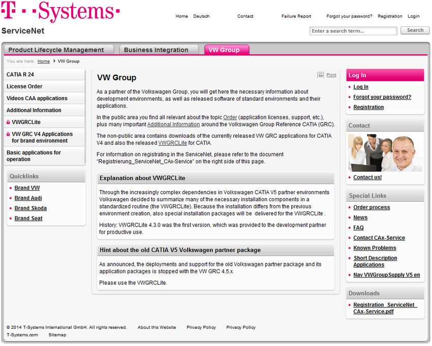Open Sitemap footer link

point(57,335)
